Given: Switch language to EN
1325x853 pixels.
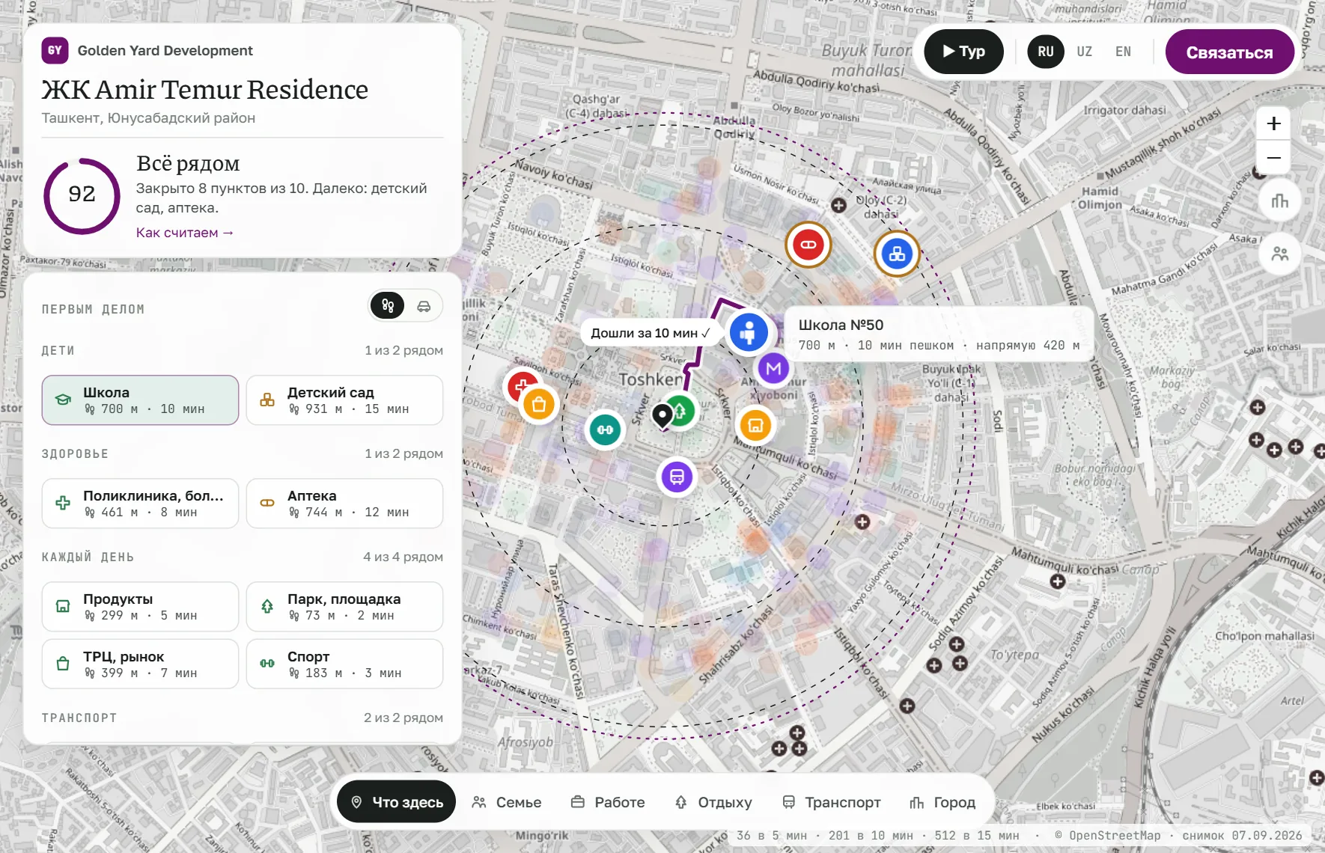Looking at the screenshot, I should point(1123,52).
